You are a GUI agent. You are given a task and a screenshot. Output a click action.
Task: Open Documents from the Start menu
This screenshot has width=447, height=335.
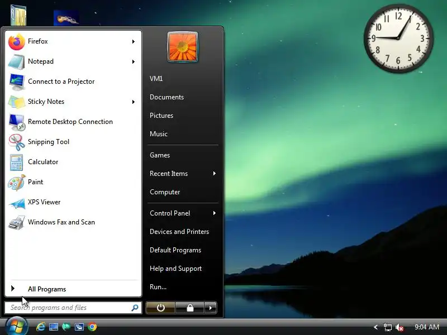click(167, 97)
